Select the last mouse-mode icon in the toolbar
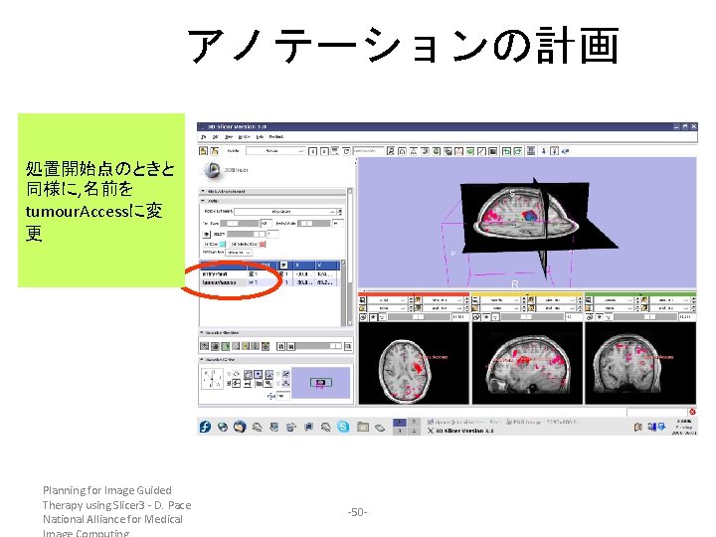This screenshot has height=537, width=716. pos(565,151)
